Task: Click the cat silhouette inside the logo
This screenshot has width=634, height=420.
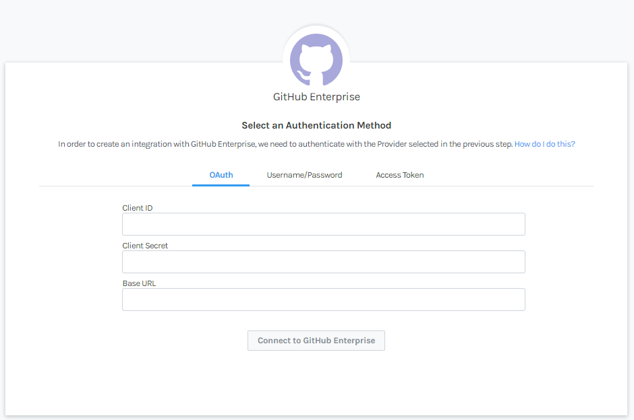Action: click(x=316, y=64)
